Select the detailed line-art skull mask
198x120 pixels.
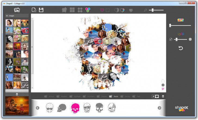87,108
